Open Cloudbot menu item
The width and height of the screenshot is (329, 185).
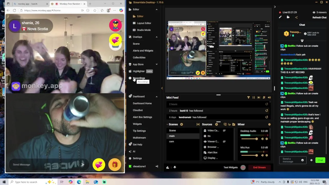pyautogui.click(x=138, y=110)
